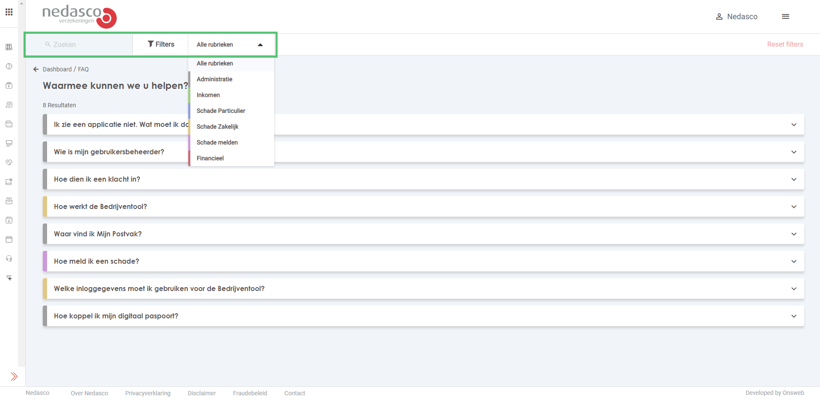The height and width of the screenshot is (400, 820).
Task: Expand 'Waar vind ik Mijn Postvak?'
Action: click(x=423, y=234)
